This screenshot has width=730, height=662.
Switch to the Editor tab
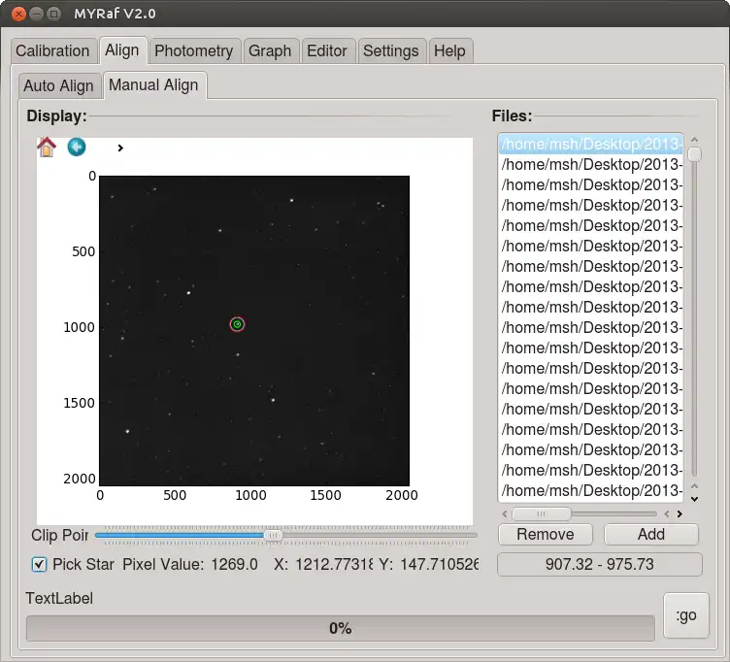point(327,51)
